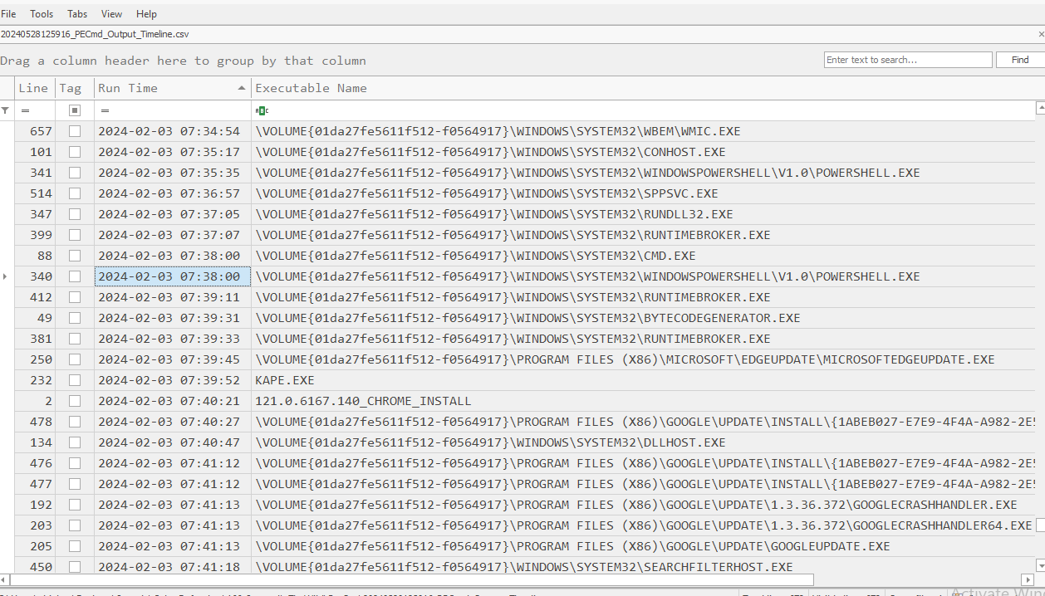
Task: Sort by the Run Time column header
Action: click(166, 88)
